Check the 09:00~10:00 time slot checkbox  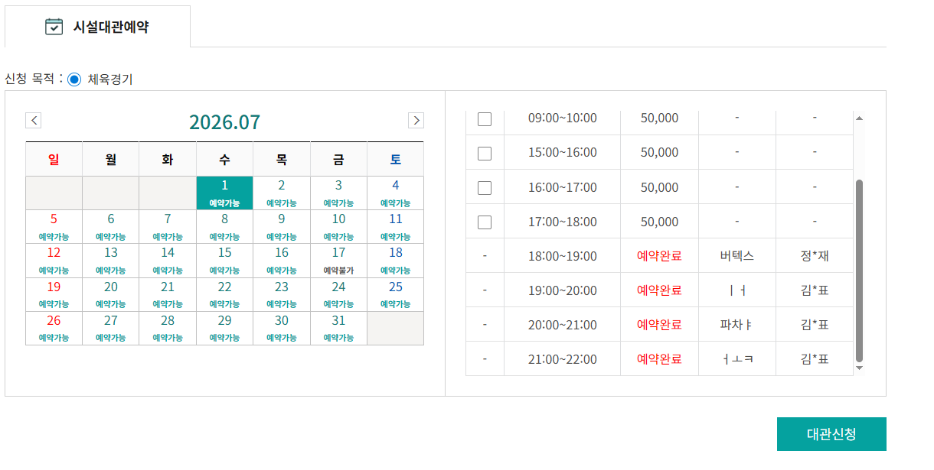(485, 118)
